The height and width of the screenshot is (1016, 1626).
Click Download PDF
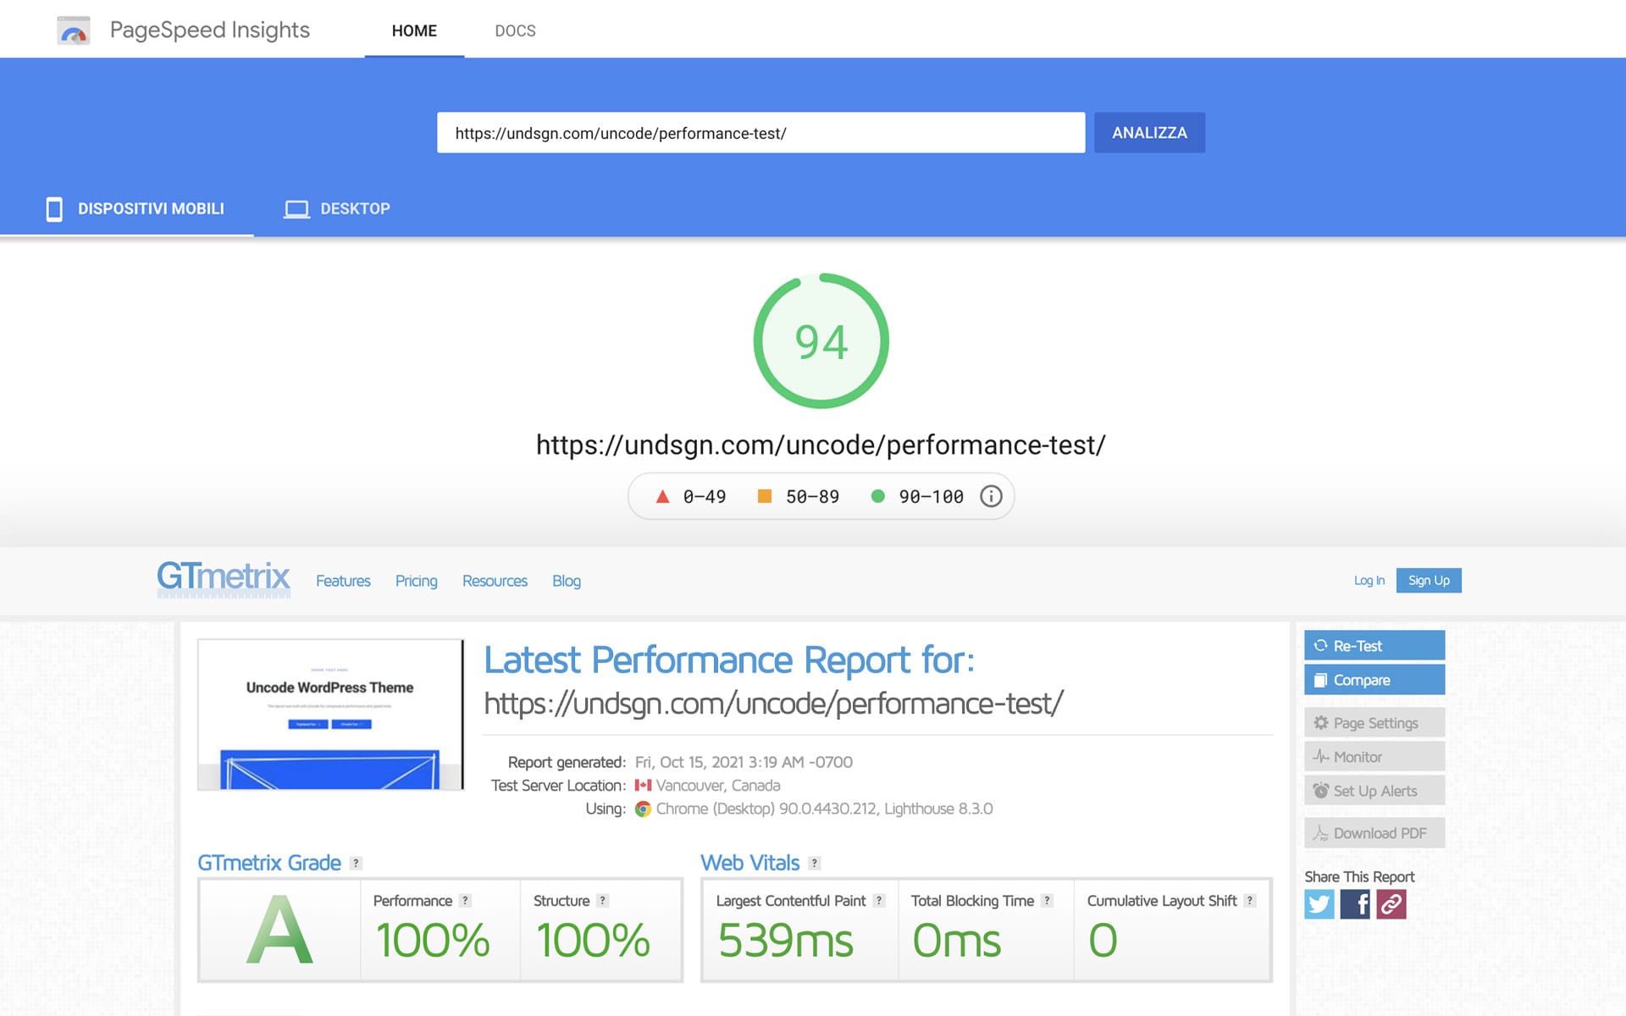pyautogui.click(x=1374, y=833)
